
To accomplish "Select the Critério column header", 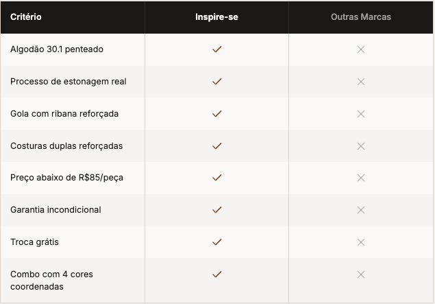I will (26, 16).
